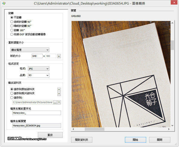The width and height of the screenshot is (179, 147).
Task: Click 開啟資料夾 open folder button
Action: 82,140
